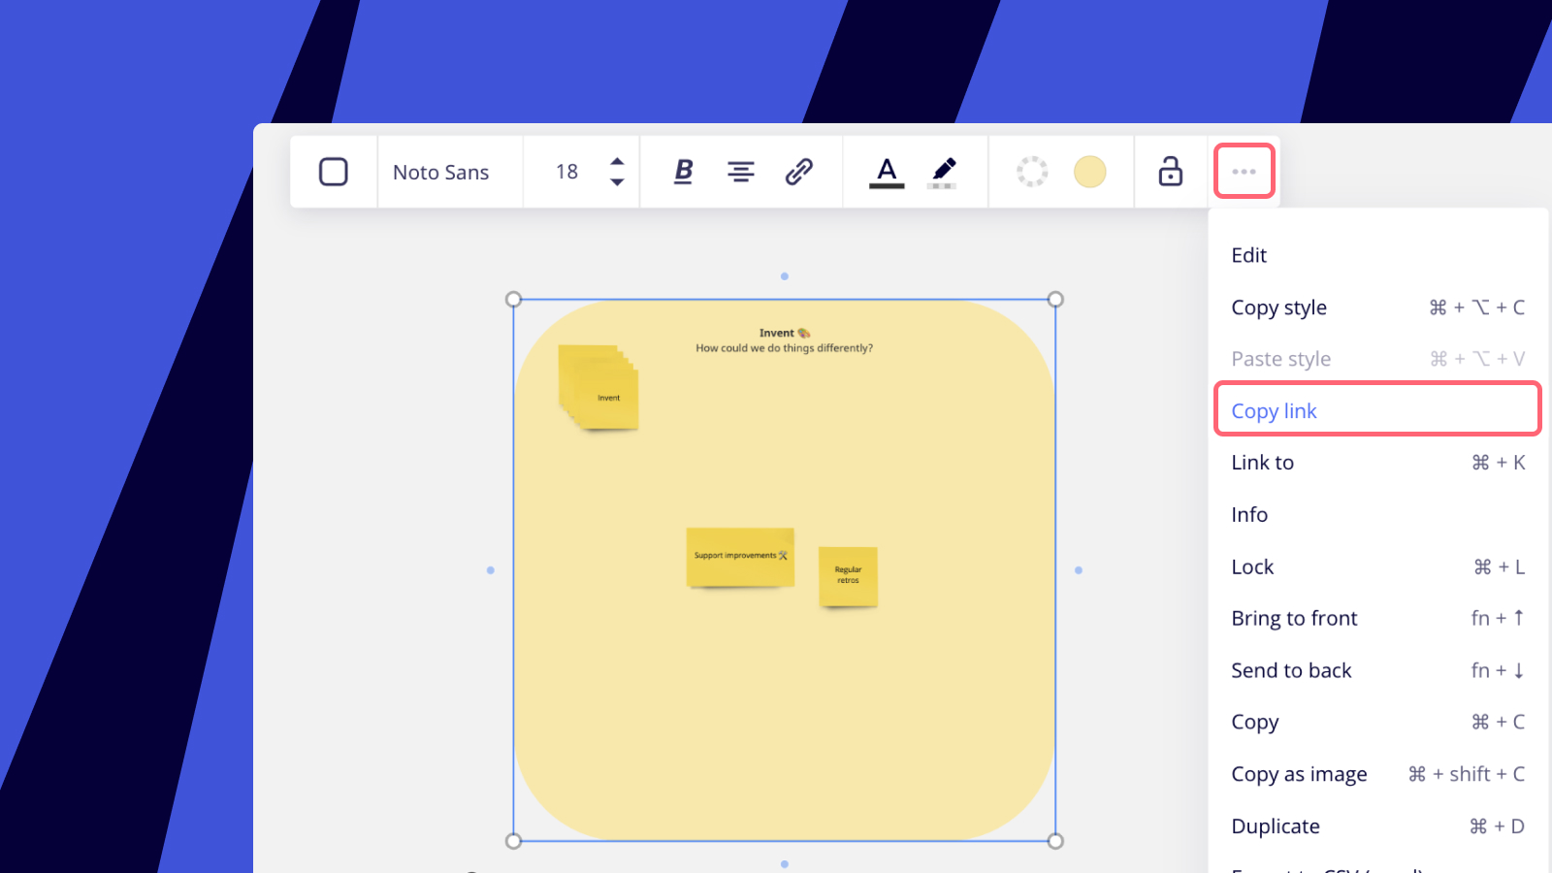Toggle the padlock lock icon

1171,172
